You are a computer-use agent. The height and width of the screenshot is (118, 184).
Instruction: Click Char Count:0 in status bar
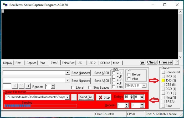[x=104, y=114]
